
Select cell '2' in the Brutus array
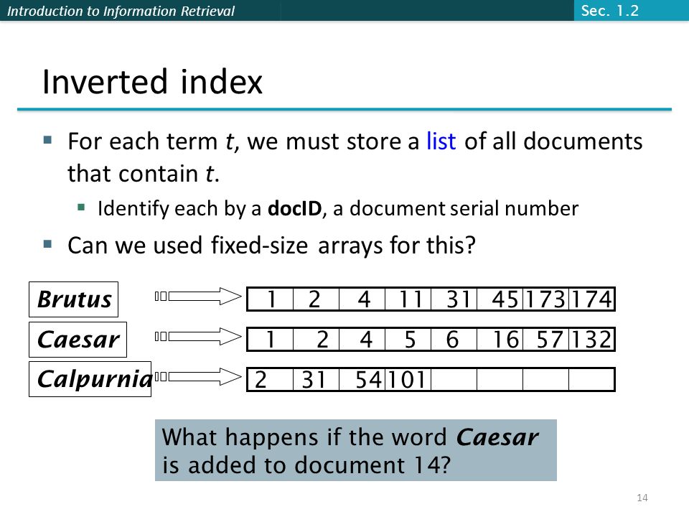point(316,299)
